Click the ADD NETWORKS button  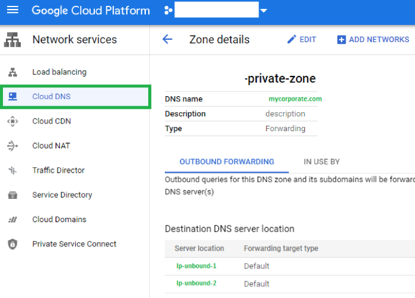pos(373,40)
